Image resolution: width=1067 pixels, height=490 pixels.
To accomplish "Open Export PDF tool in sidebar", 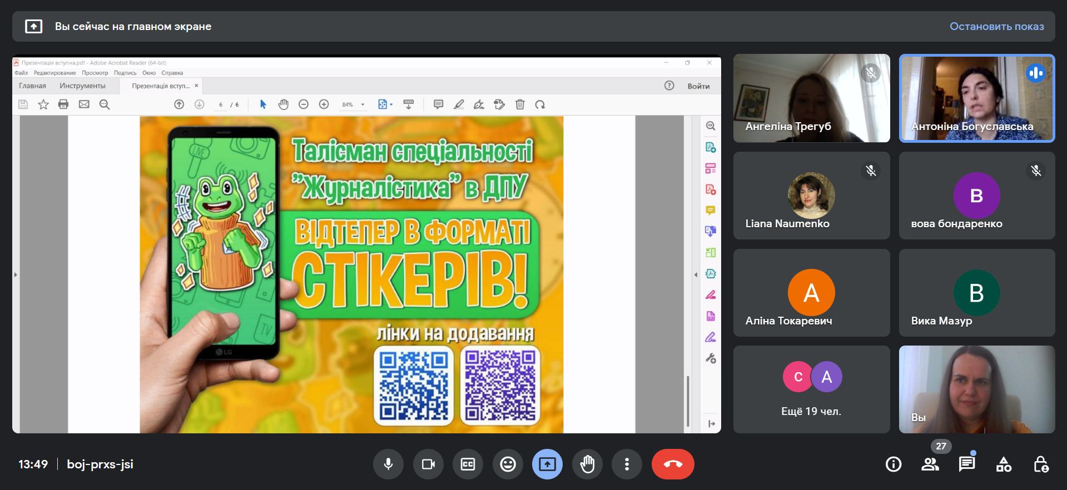I will [711, 147].
